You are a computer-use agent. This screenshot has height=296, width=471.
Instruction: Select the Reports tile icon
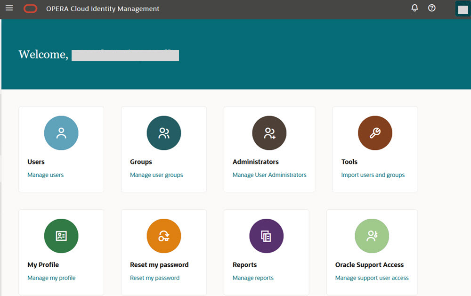[x=267, y=236]
